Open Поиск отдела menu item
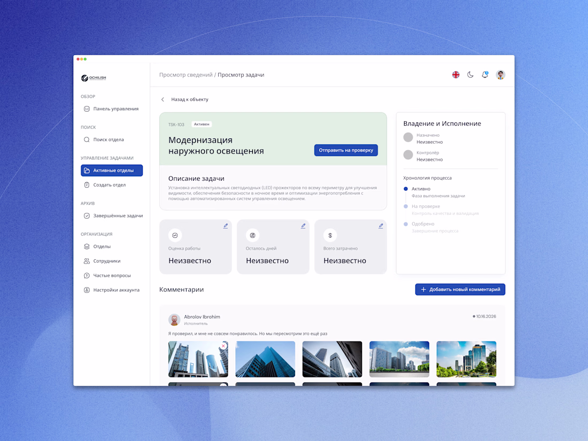 pos(112,140)
